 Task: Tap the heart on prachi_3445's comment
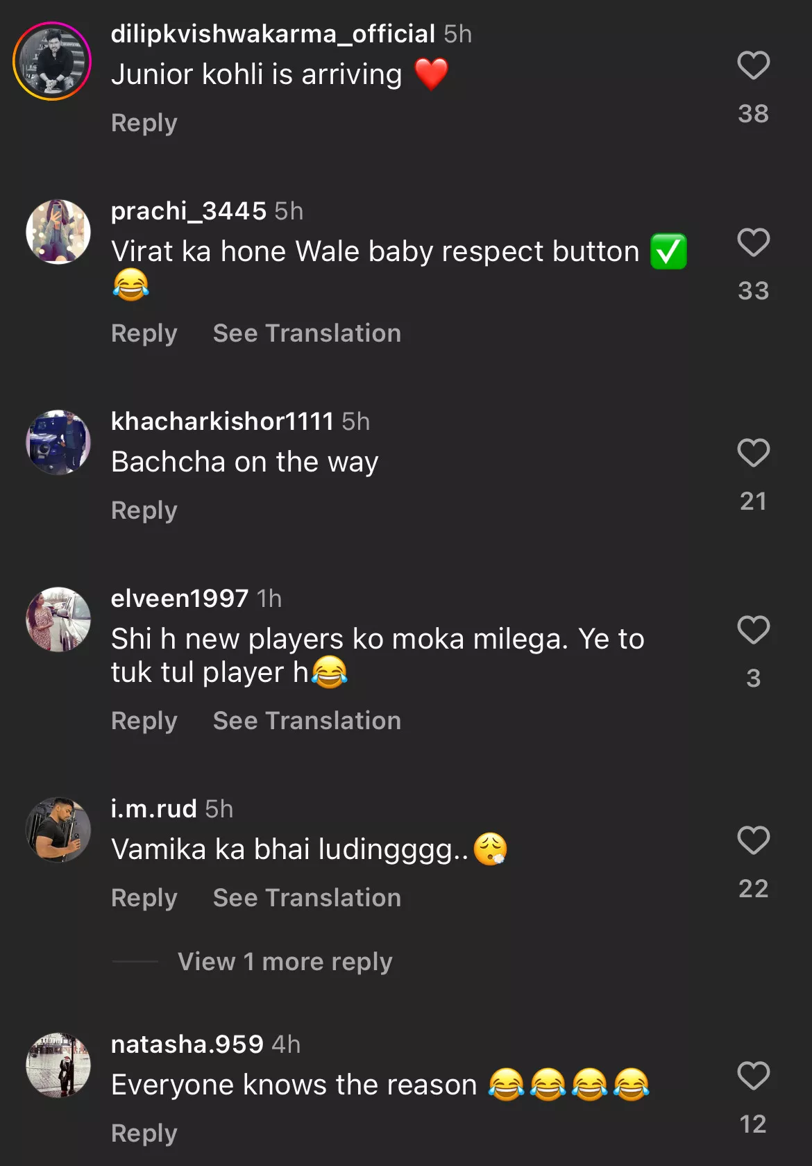tap(753, 242)
